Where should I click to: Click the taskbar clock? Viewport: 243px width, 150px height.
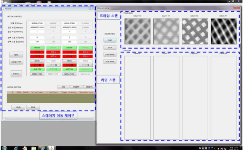click(234, 148)
